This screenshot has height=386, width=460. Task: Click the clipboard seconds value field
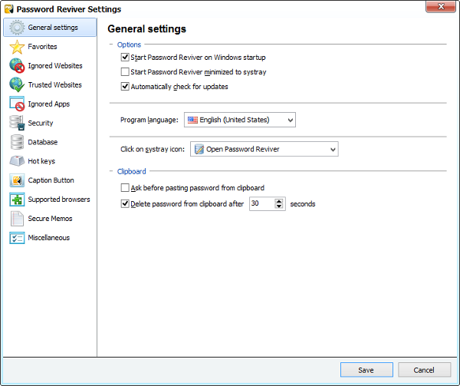[261, 203]
